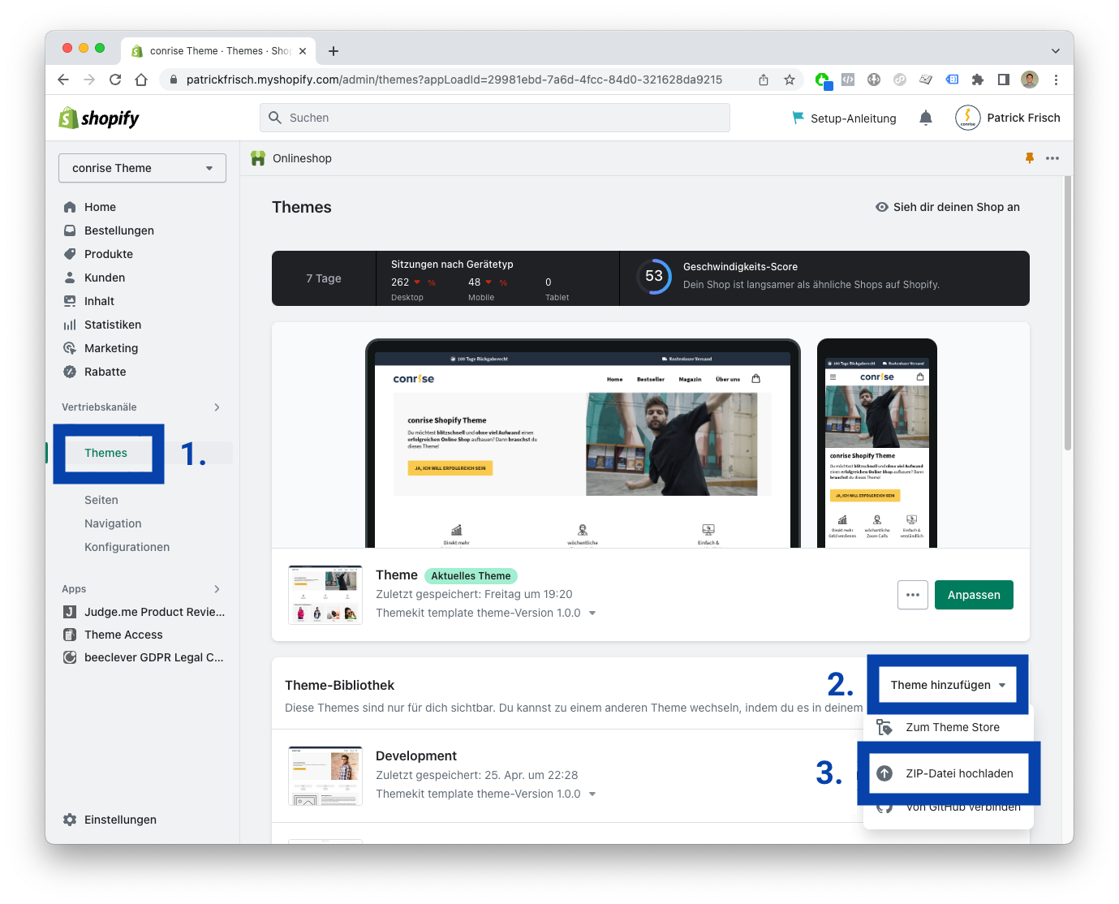Open the conrise Theme store selector
This screenshot has height=904, width=1119.
pos(142,168)
